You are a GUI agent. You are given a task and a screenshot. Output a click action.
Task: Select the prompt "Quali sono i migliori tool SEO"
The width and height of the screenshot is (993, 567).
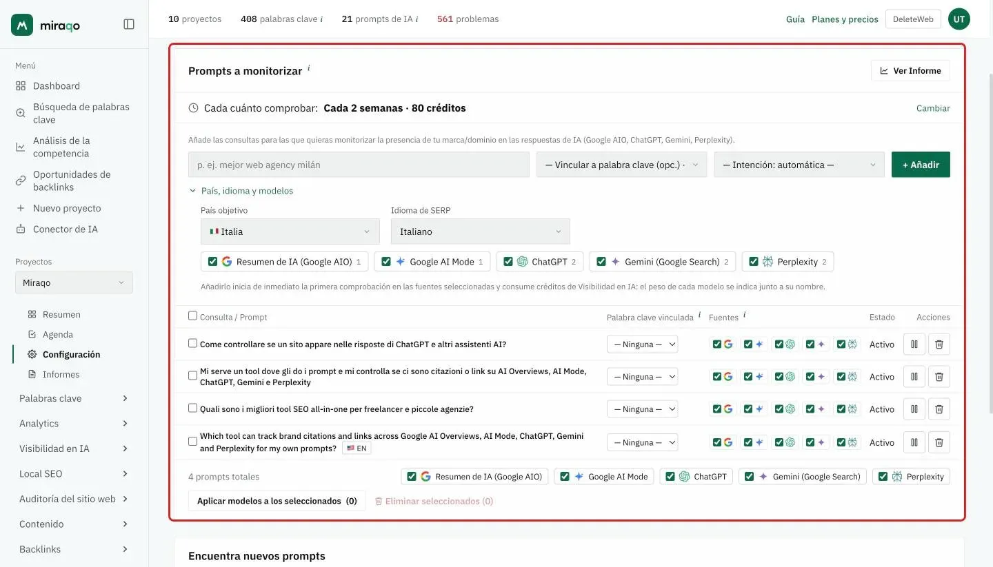tap(192, 408)
